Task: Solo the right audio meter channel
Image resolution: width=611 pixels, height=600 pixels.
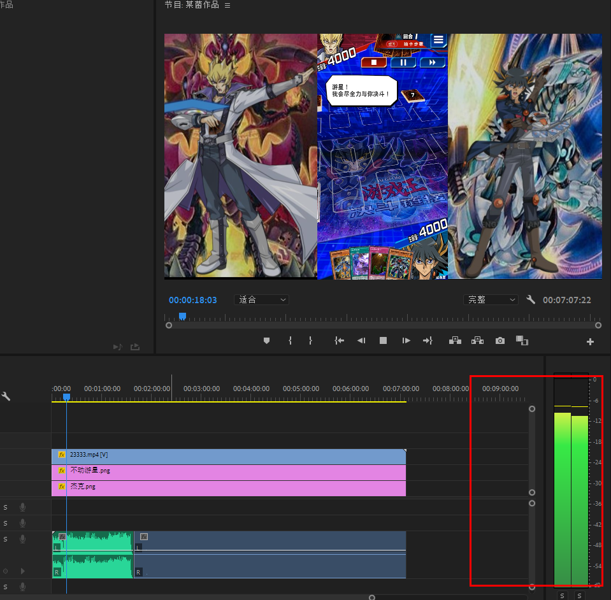Action: coord(579,596)
